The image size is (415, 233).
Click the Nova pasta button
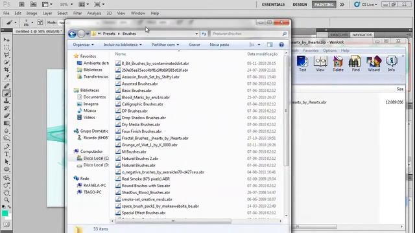219,45
